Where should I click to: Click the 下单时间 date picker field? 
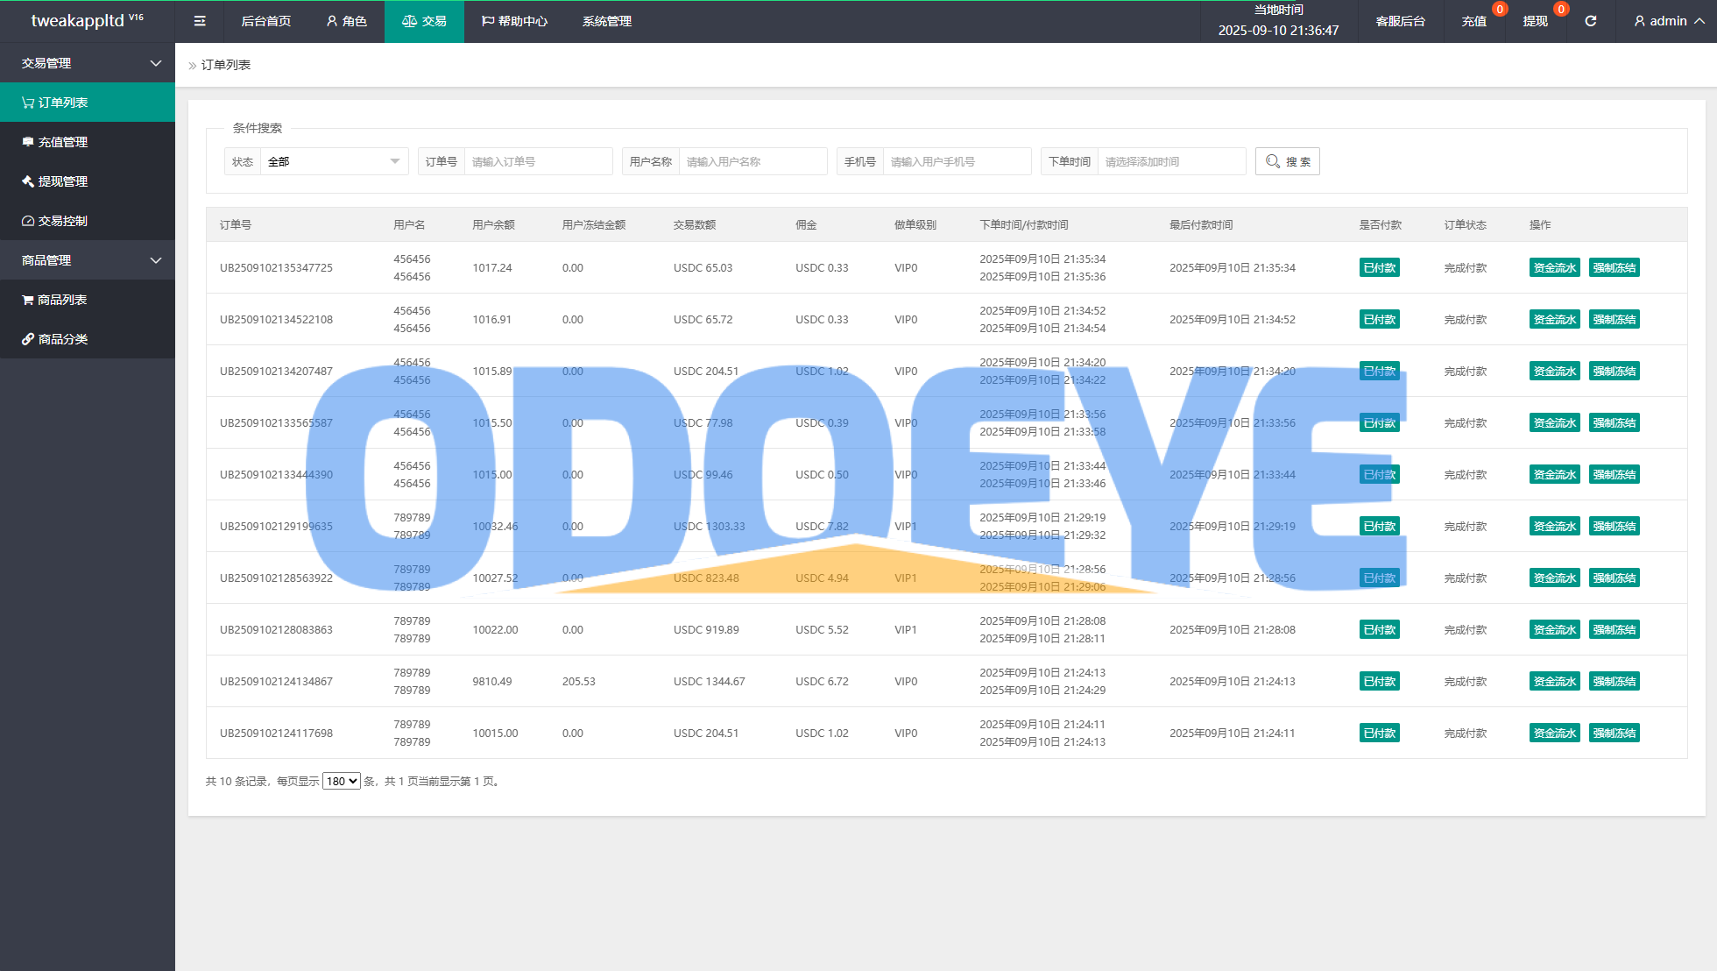pos(1170,161)
